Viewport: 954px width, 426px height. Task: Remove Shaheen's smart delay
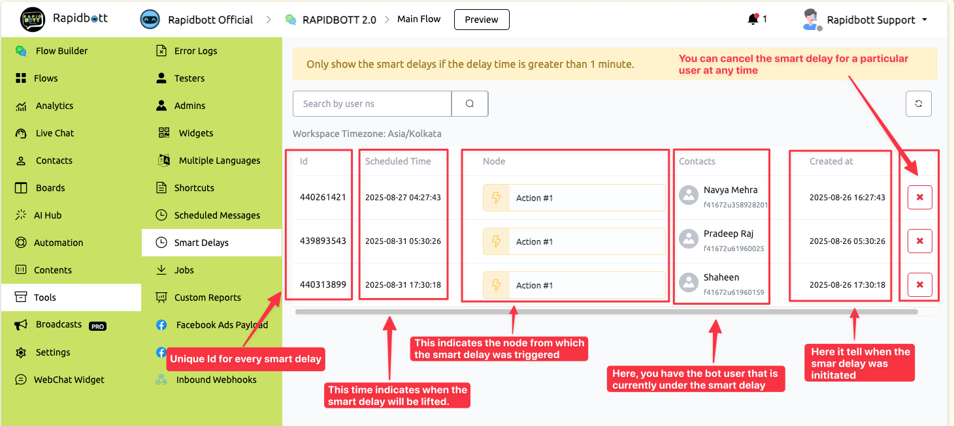click(919, 284)
